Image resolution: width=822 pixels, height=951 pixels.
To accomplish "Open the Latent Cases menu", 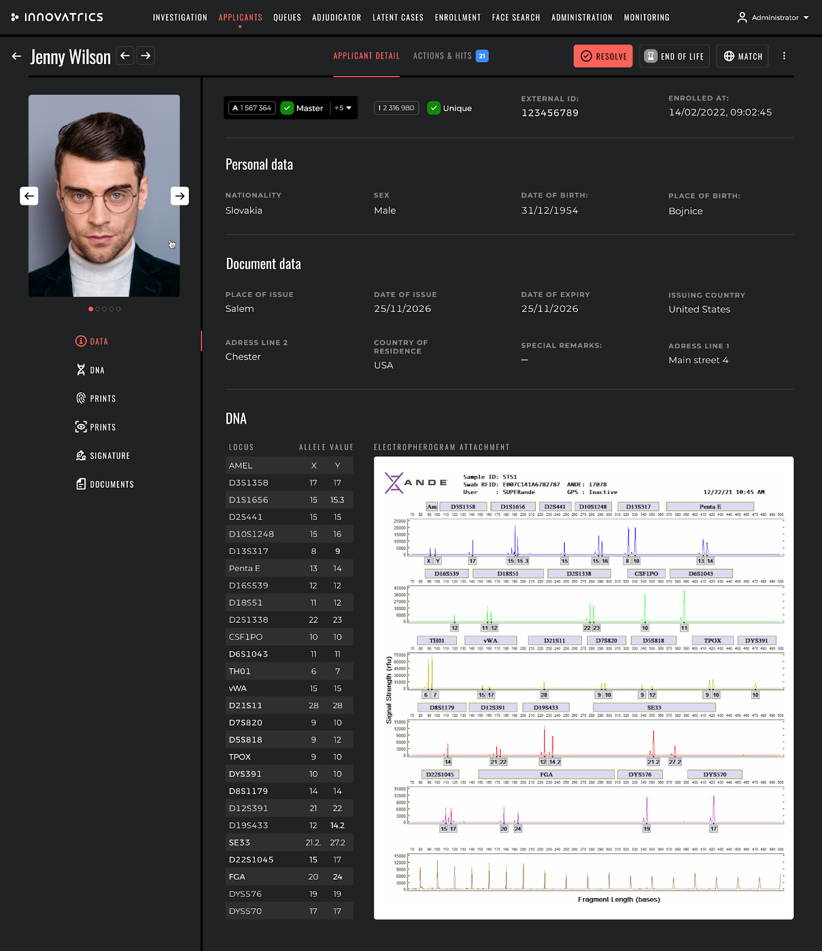I will click(398, 18).
